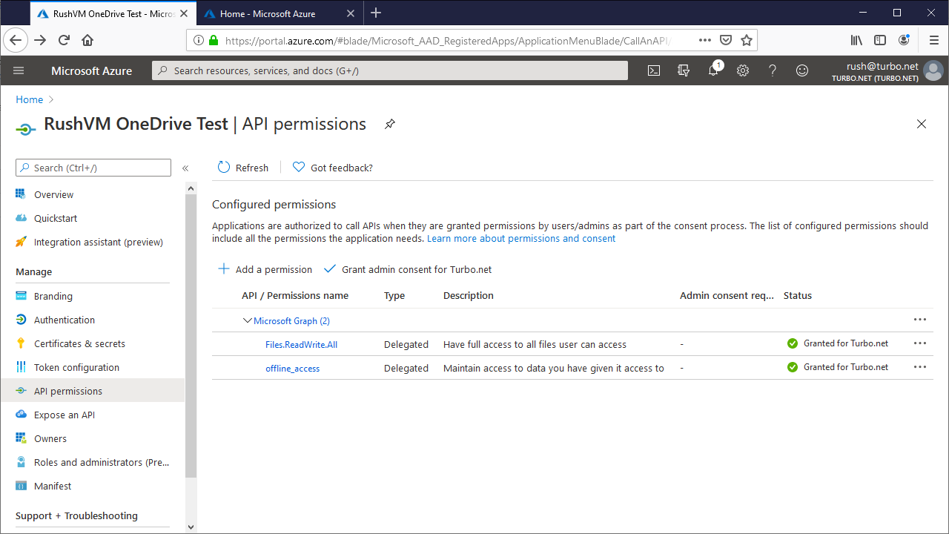Image resolution: width=949 pixels, height=534 pixels.
Task: Open the notifications bell
Action: [x=712, y=70]
